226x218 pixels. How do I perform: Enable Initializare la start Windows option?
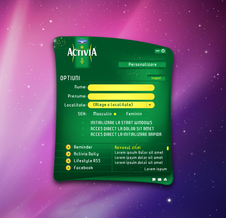click(83, 123)
